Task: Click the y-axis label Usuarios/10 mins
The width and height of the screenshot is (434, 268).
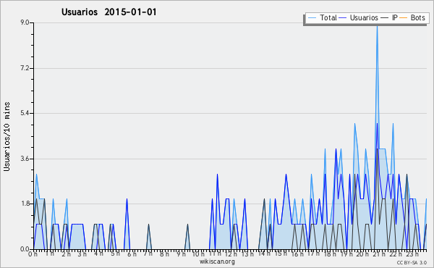Action: [x=7, y=137]
